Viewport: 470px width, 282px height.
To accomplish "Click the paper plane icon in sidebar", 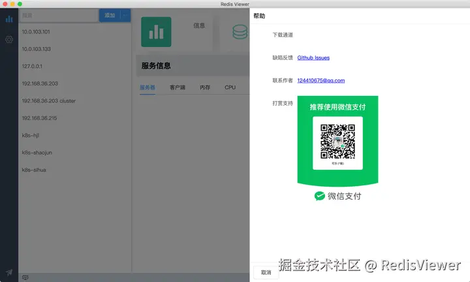I will tap(9, 272).
